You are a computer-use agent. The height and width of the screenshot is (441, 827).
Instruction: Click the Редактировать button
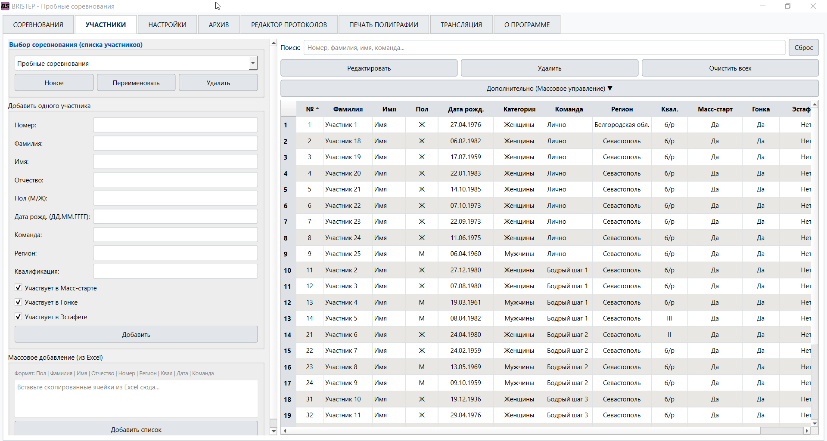pos(369,68)
